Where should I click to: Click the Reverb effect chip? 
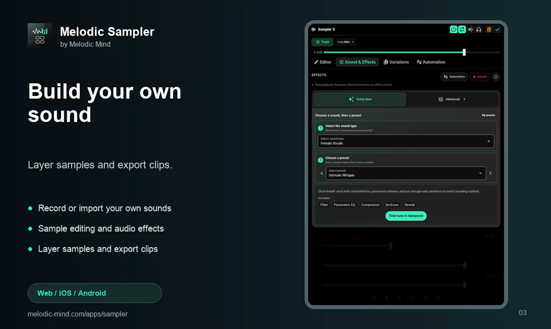pos(410,205)
